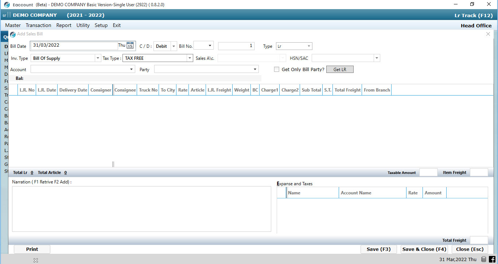Click the Print button
Image resolution: width=498 pixels, height=264 pixels.
click(32, 249)
